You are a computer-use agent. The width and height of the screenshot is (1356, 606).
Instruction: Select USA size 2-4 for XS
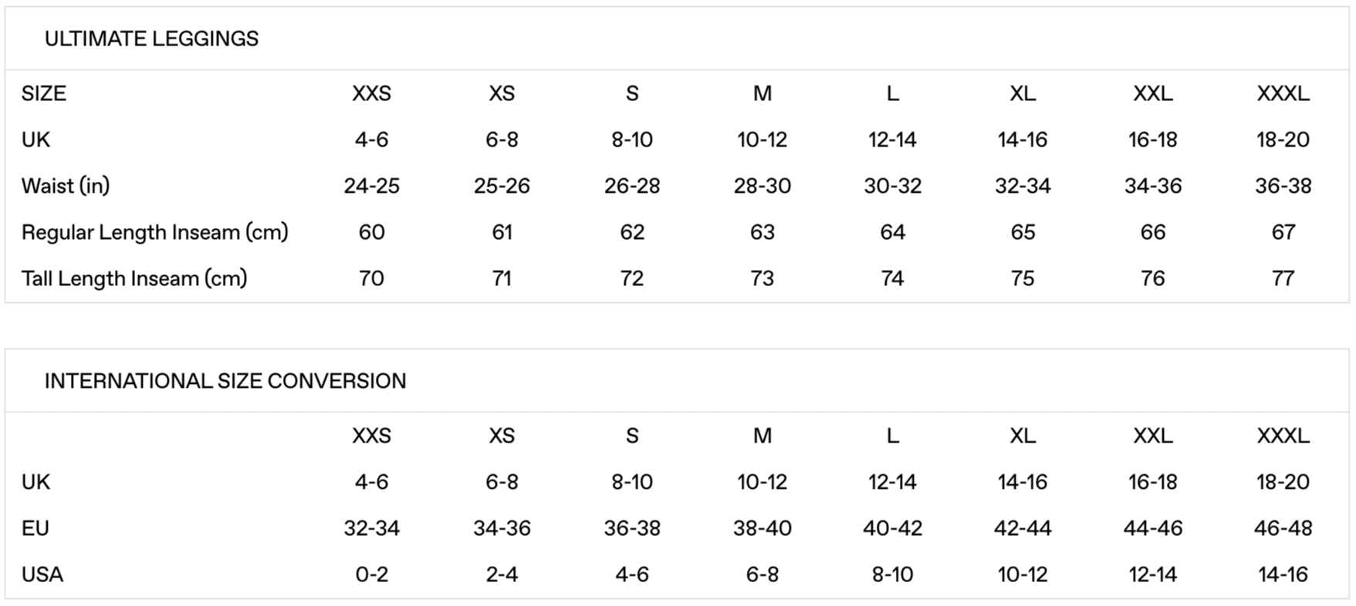tap(502, 574)
